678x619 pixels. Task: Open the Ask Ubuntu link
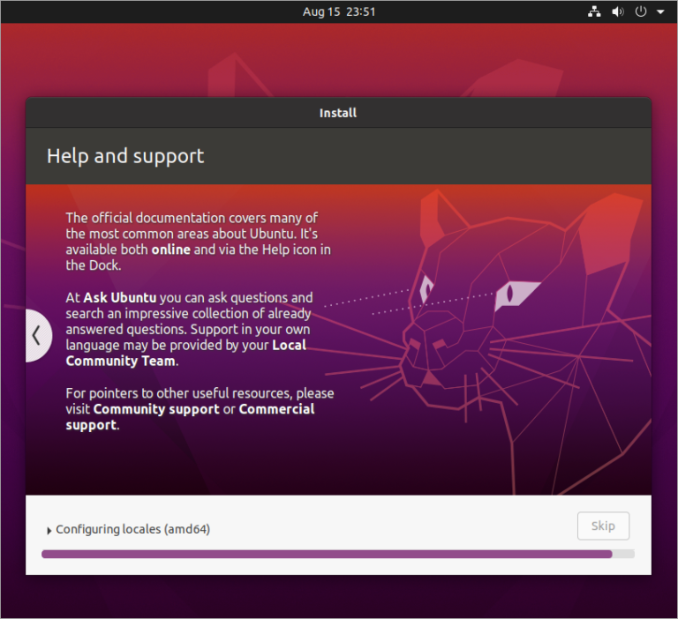pos(120,298)
